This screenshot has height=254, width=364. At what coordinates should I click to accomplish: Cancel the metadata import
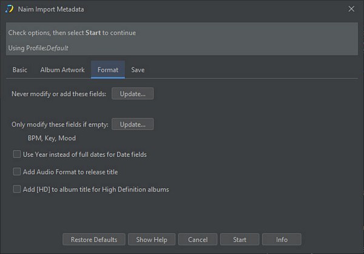click(x=198, y=239)
